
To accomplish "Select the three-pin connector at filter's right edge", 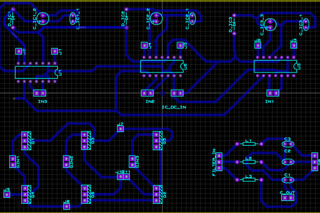I will tap(315, 162).
